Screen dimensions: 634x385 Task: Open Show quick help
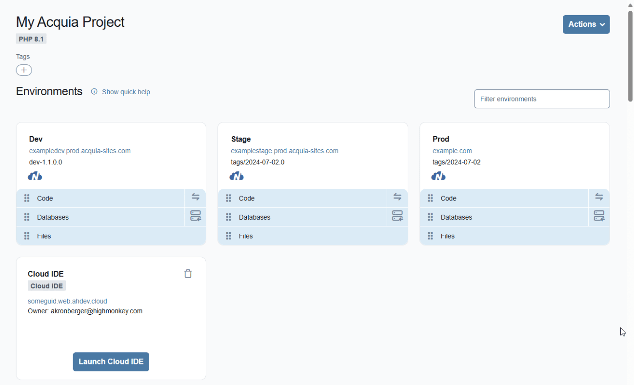click(126, 91)
